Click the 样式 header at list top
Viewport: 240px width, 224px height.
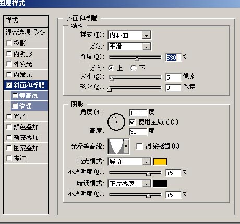26,20
